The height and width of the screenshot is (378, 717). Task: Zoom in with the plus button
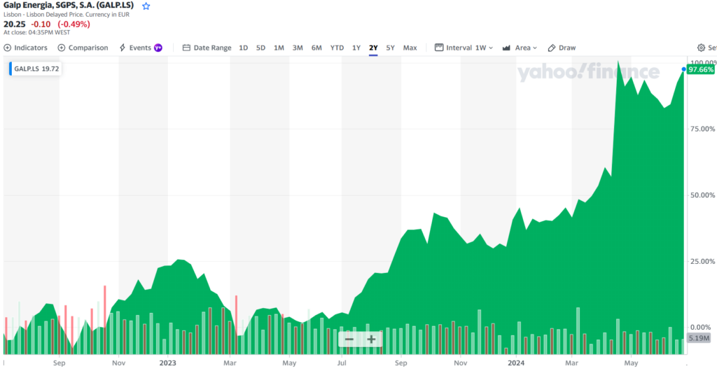(371, 339)
